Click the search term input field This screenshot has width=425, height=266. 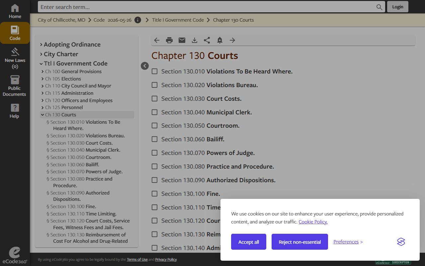[206, 7]
